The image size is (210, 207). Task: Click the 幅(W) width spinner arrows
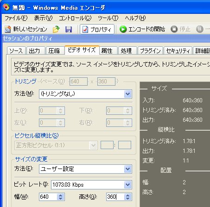[x=60, y=197]
